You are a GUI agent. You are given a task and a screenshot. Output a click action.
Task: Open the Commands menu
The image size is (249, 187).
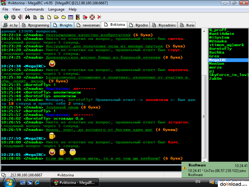(34, 9)
